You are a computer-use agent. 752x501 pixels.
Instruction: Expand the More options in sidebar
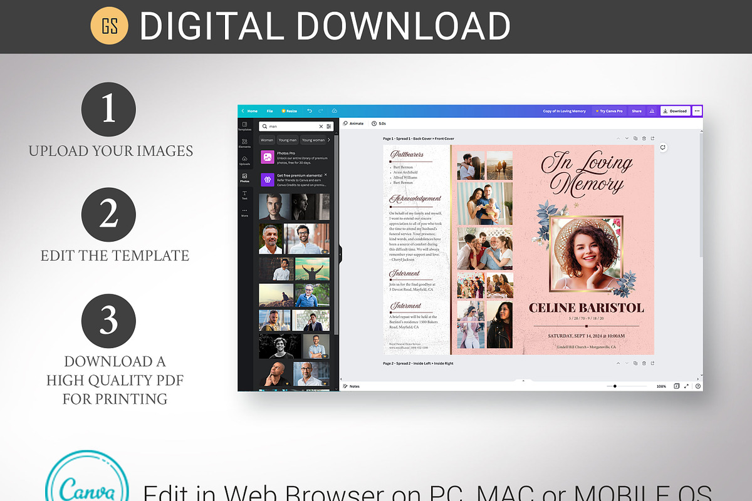pos(244,212)
